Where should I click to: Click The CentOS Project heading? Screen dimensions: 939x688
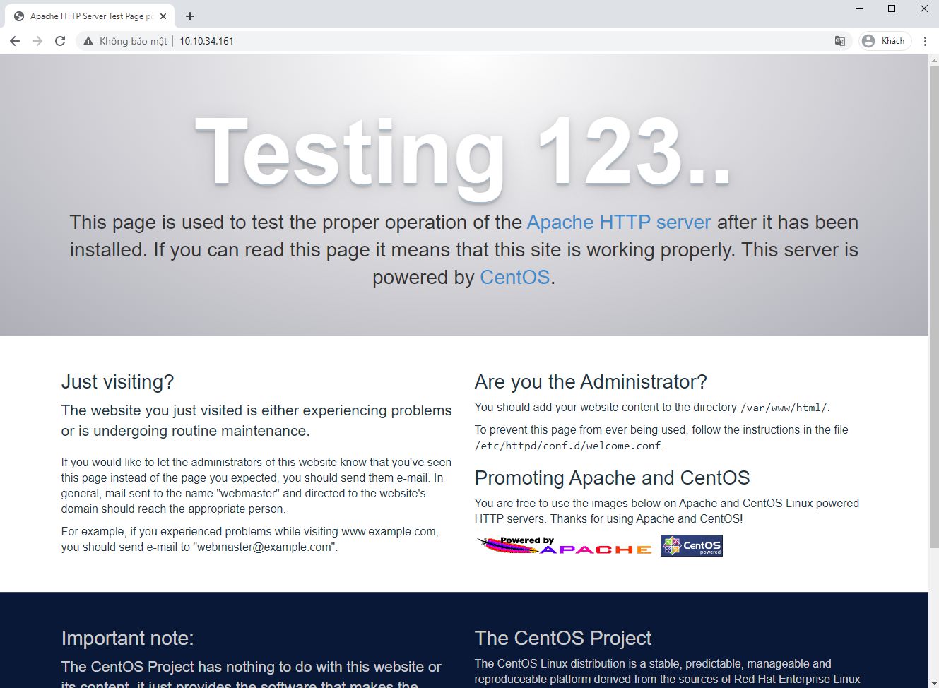pos(563,639)
